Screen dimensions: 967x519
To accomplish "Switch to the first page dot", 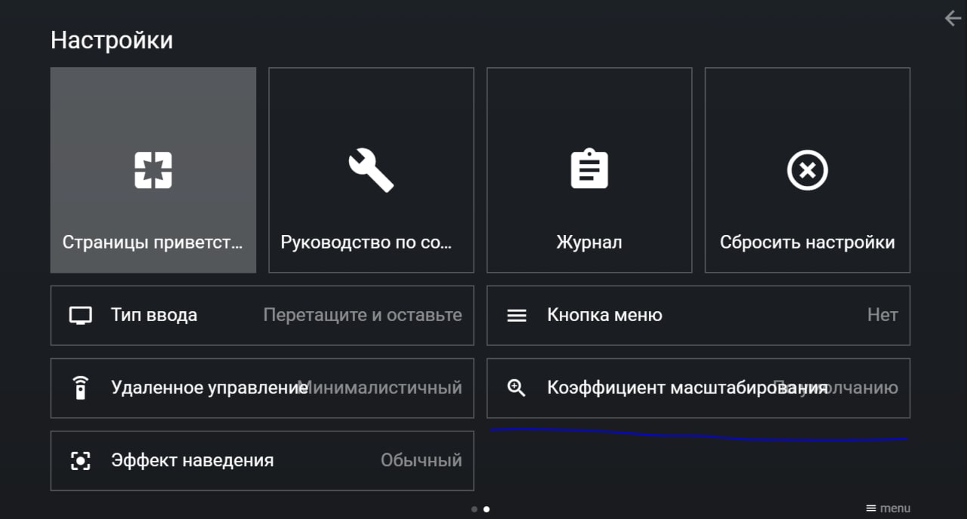I will (474, 509).
